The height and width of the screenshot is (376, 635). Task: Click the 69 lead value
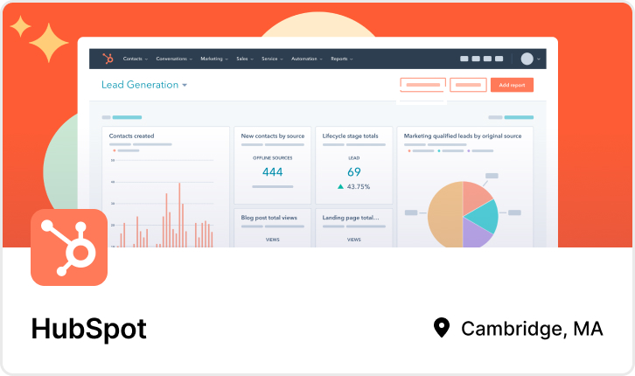coord(354,172)
